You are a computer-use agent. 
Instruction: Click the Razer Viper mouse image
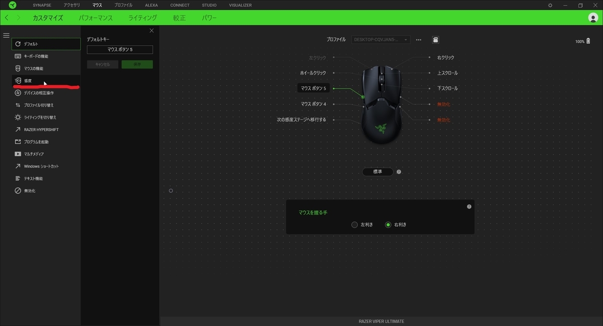[382, 104]
